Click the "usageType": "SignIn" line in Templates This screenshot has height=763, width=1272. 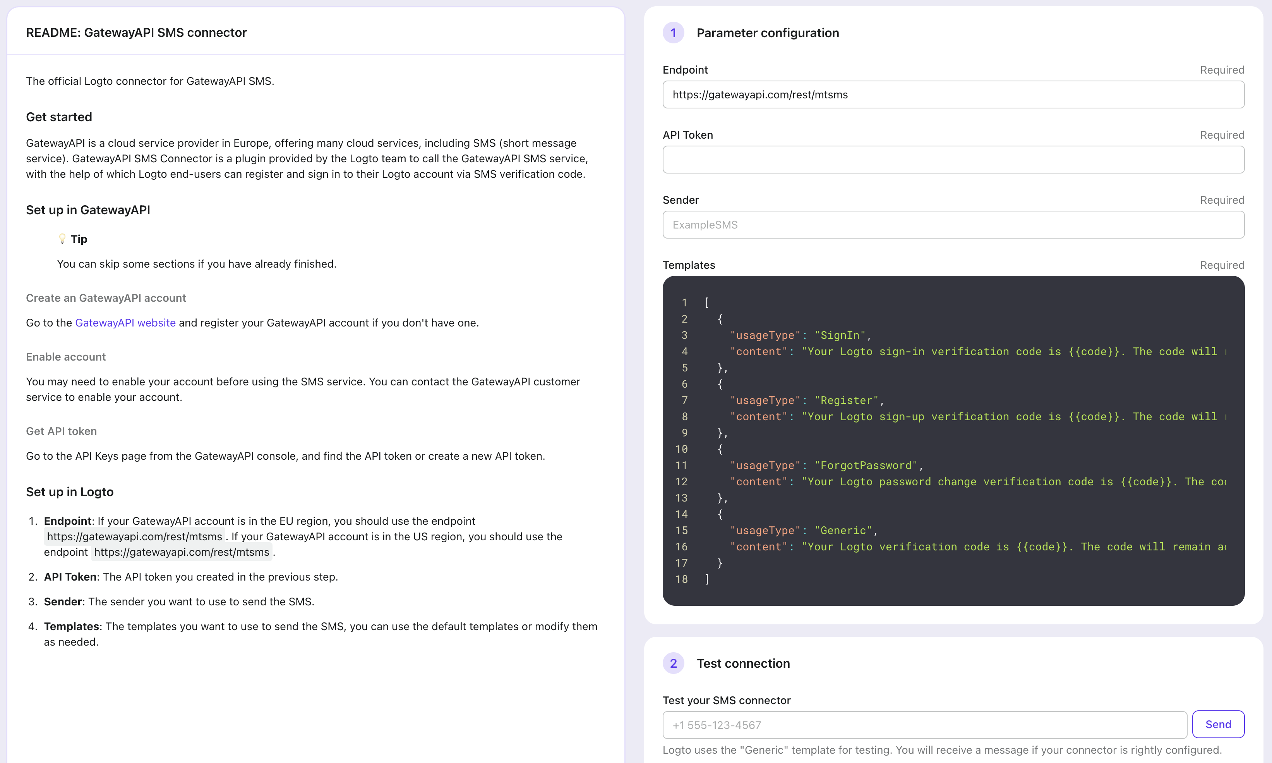point(801,335)
